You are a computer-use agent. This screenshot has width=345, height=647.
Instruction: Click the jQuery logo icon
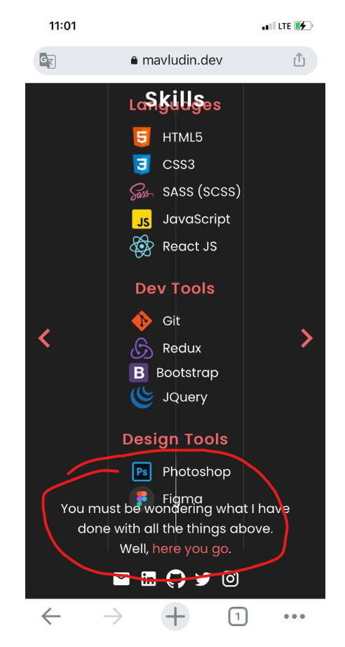[142, 397]
